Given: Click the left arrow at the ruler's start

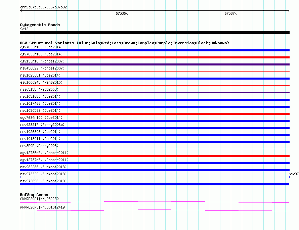Looking at the screenshot, I should tap(21, 11).
